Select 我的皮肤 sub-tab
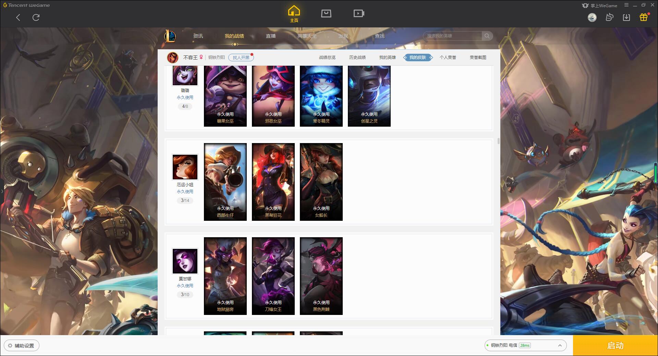658x356 pixels. pyautogui.click(x=418, y=58)
